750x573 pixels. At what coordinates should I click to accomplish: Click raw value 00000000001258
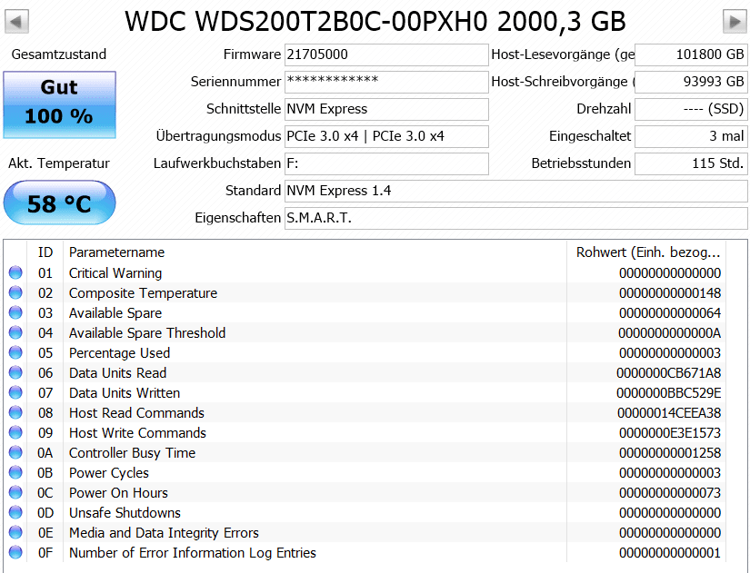coord(670,452)
